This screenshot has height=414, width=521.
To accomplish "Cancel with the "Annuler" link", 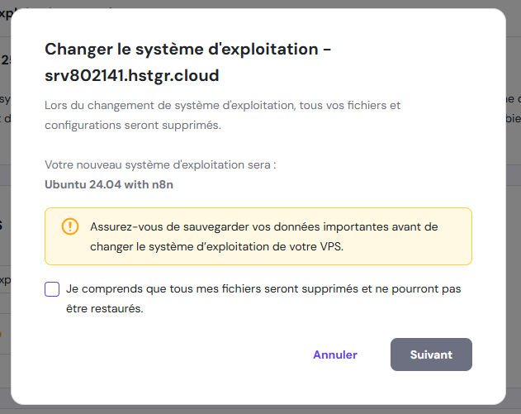I will point(334,355).
